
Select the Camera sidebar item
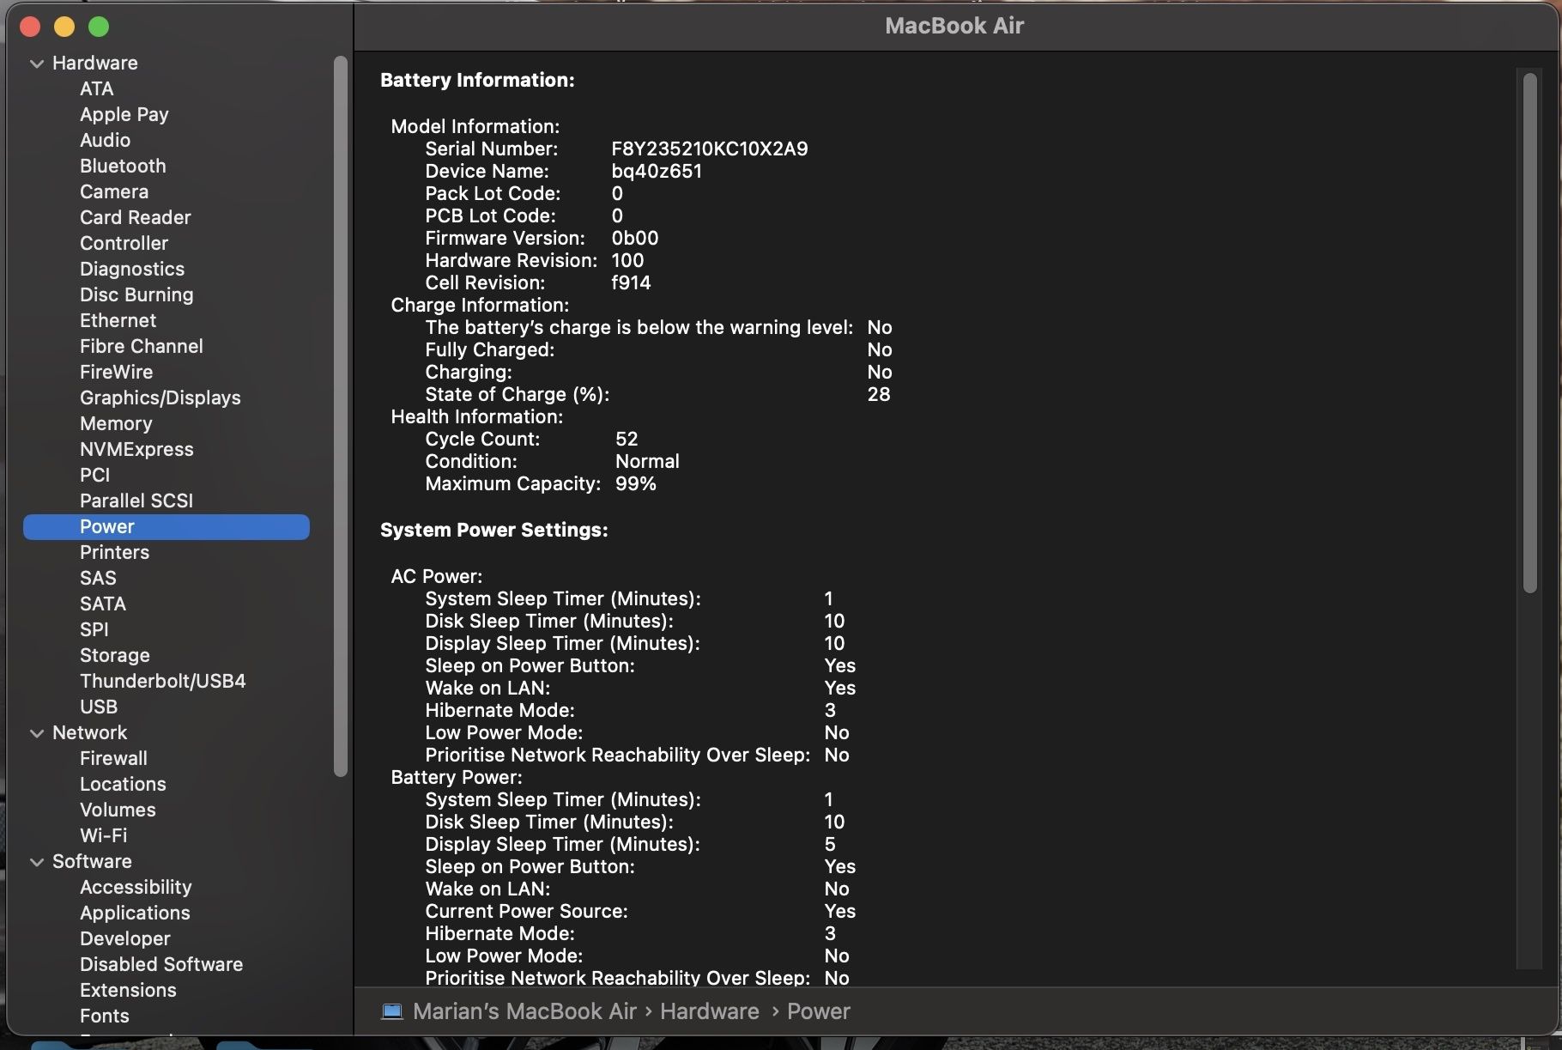pos(114,191)
